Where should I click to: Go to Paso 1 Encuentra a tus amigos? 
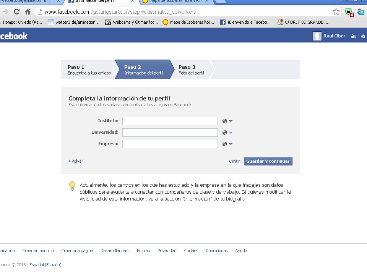point(88,70)
